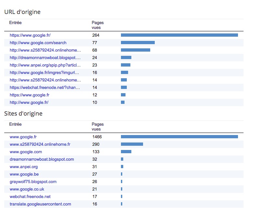
Task: Click the Entrée header in Sites d'origine table
Action: click(x=15, y=124)
